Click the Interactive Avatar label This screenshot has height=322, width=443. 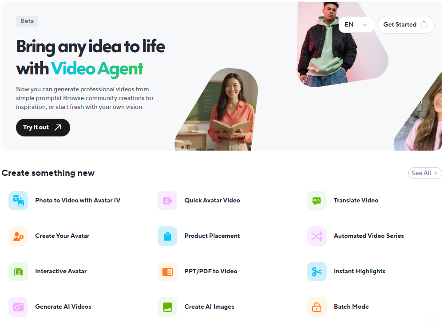pyautogui.click(x=61, y=271)
